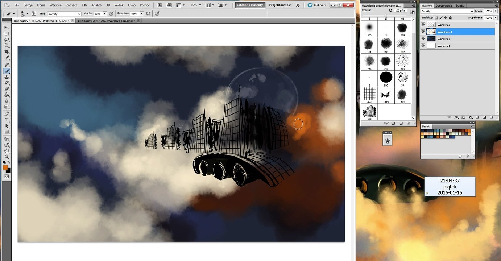The width and height of the screenshot is (501, 261).
Task: Create a new adjustment layer
Action: click(470, 117)
